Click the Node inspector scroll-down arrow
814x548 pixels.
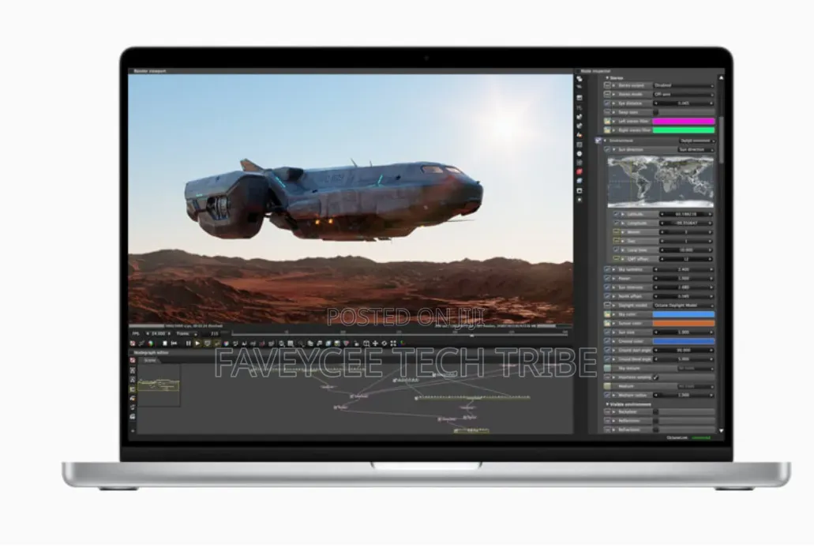pyautogui.click(x=721, y=430)
